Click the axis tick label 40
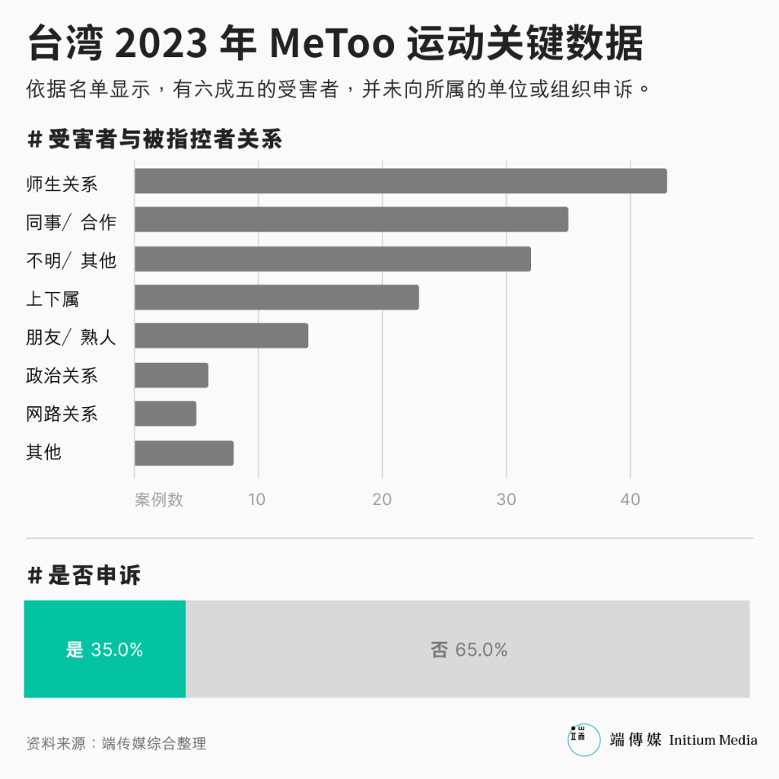This screenshot has width=779, height=779. [630, 500]
